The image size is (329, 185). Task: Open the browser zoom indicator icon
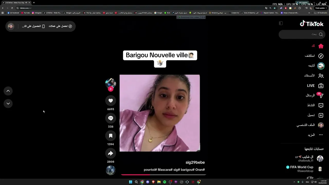[x=270, y=8]
